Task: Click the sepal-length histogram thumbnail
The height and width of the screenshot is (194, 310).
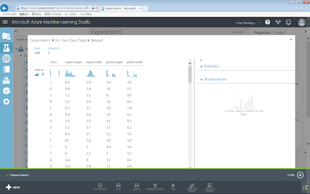Action: coord(70,73)
